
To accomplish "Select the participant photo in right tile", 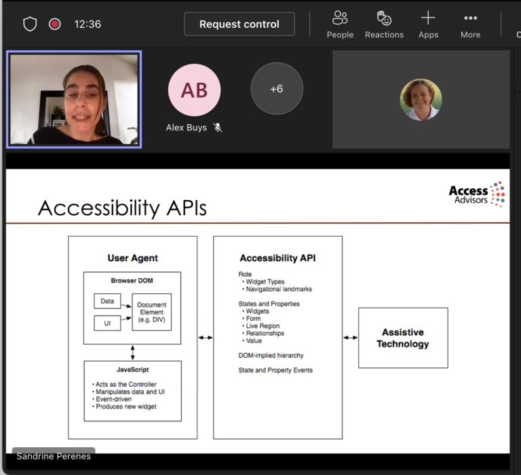I will pos(421,100).
